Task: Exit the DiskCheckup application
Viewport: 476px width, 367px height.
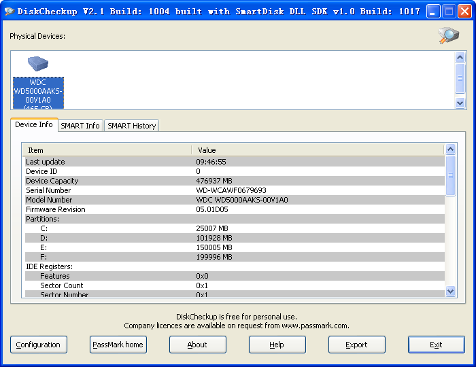Action: 436,345
